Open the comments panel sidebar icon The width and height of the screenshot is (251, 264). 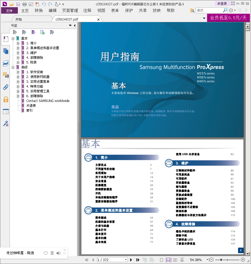click(x=6, y=75)
